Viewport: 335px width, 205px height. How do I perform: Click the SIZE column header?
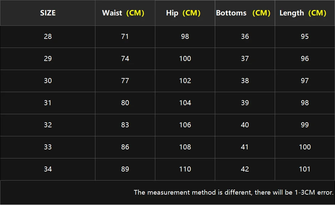[48, 13]
